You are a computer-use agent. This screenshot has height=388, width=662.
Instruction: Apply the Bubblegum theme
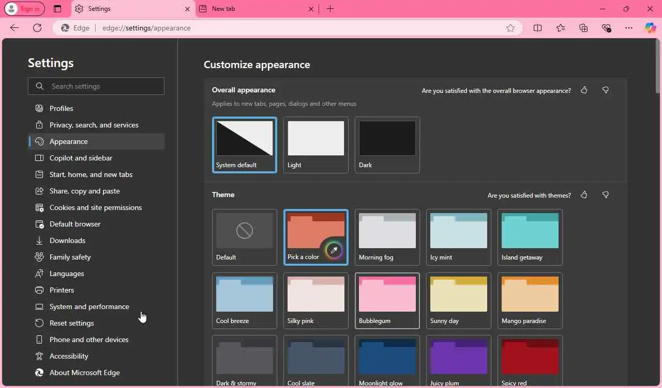387,301
